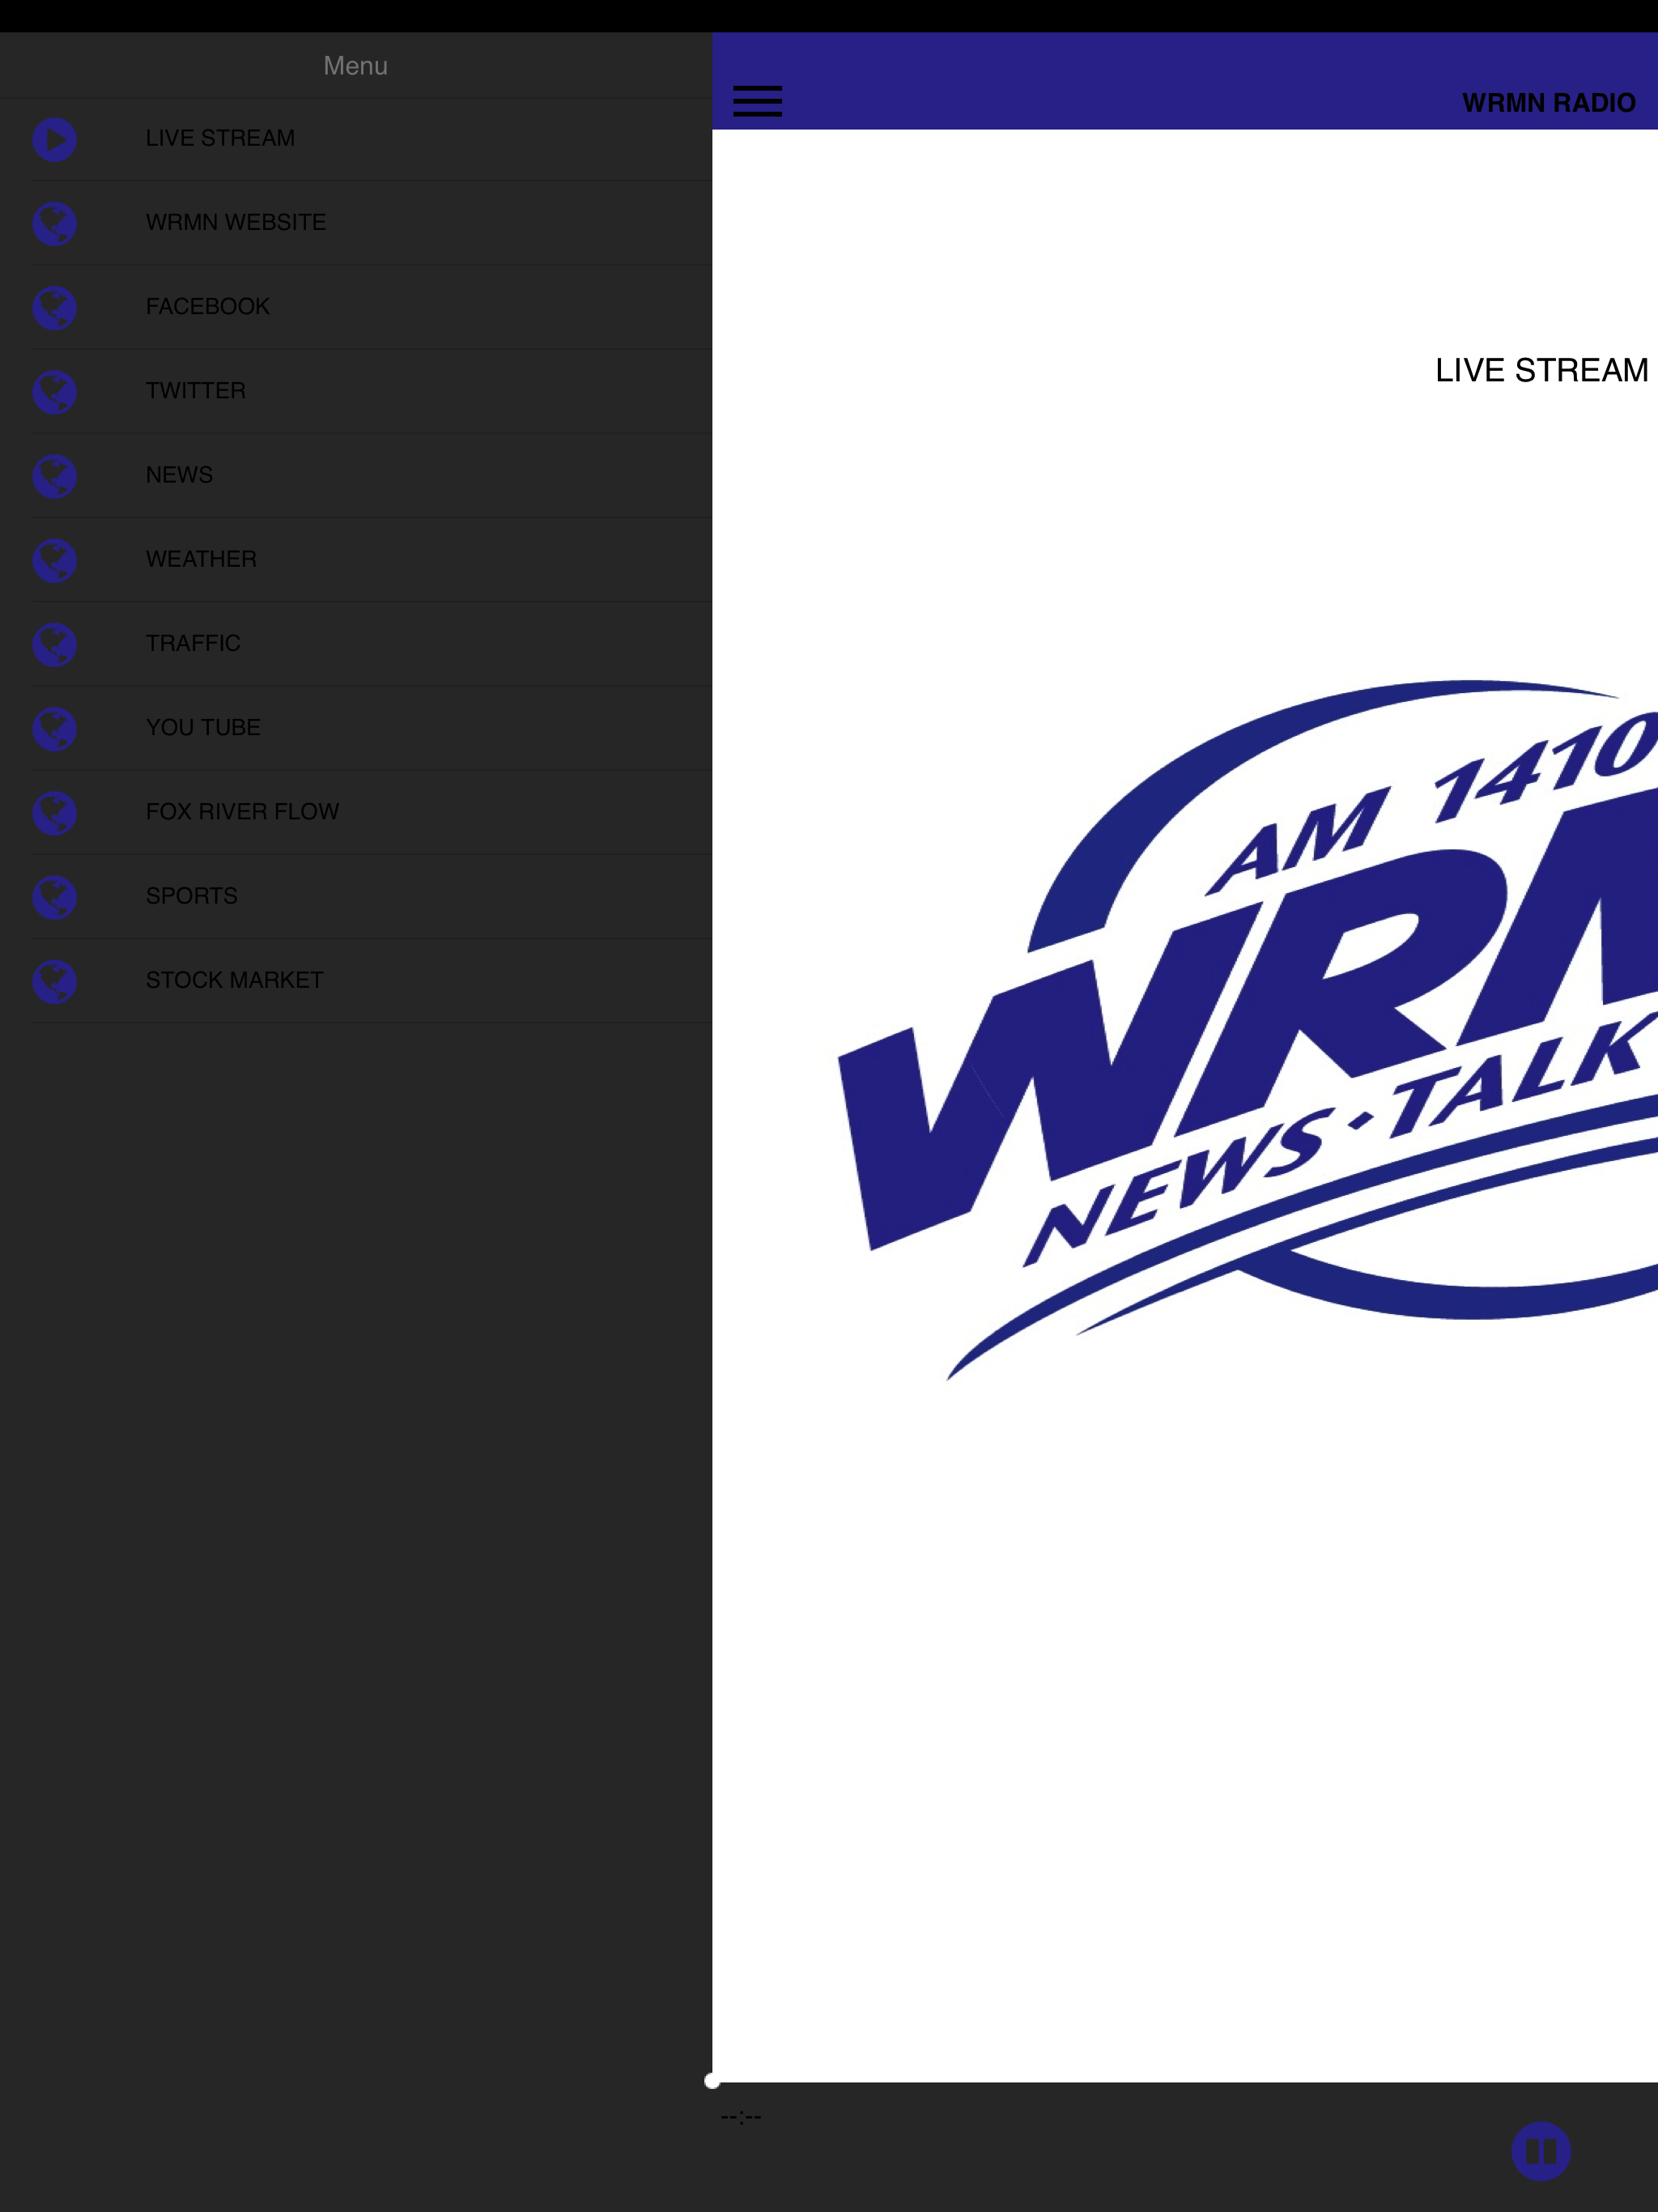
Task: Close the menu with the hamburger icon
Action: [x=757, y=101]
